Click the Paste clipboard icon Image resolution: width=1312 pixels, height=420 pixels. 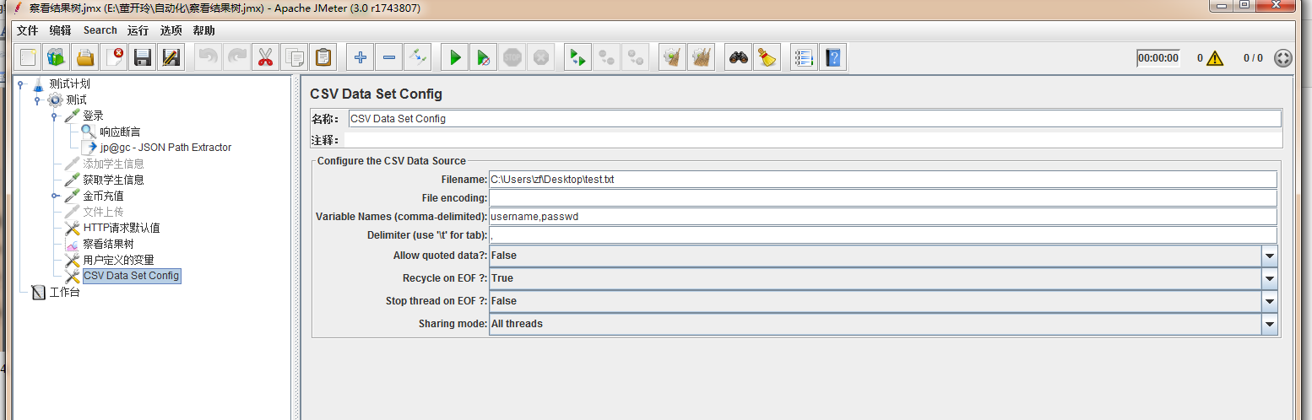point(323,57)
